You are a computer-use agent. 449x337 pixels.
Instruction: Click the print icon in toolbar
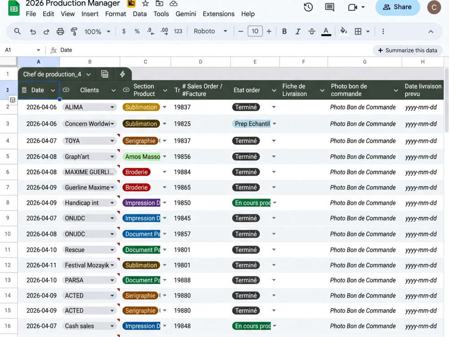pos(60,31)
